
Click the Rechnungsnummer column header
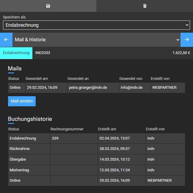point(67,129)
